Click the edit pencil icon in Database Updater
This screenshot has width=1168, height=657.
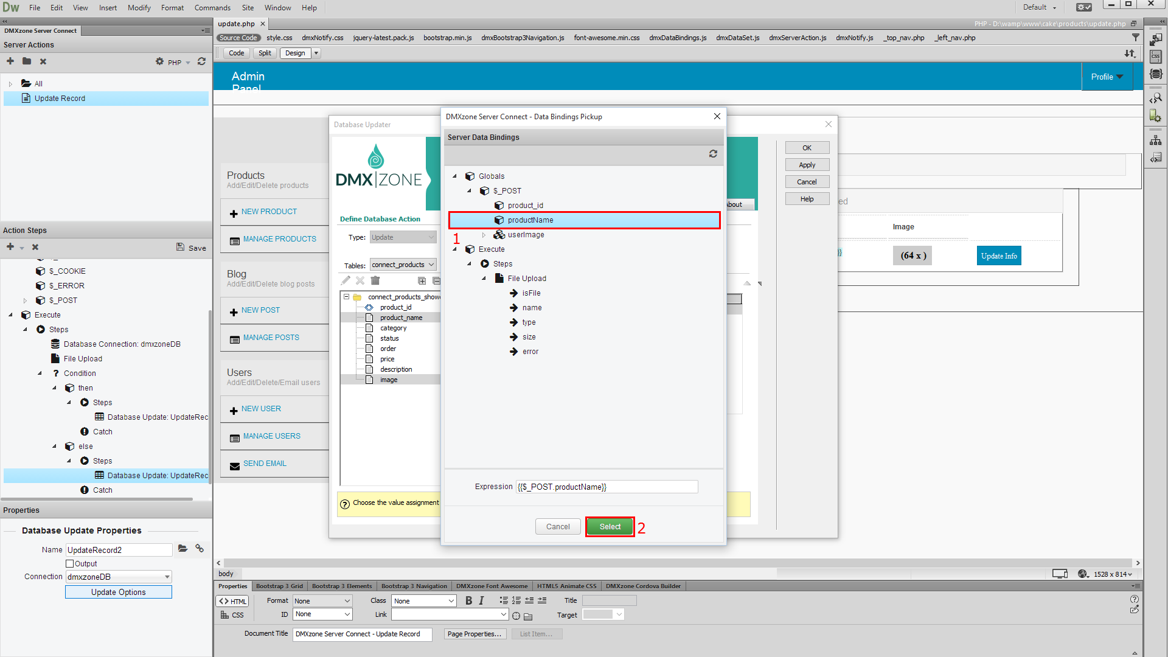(x=346, y=280)
